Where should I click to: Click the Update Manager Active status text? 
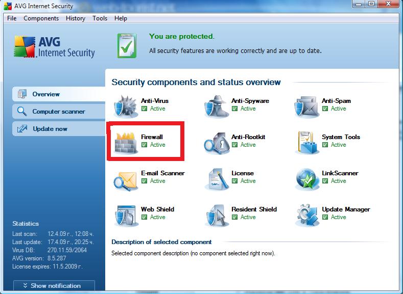coord(339,217)
